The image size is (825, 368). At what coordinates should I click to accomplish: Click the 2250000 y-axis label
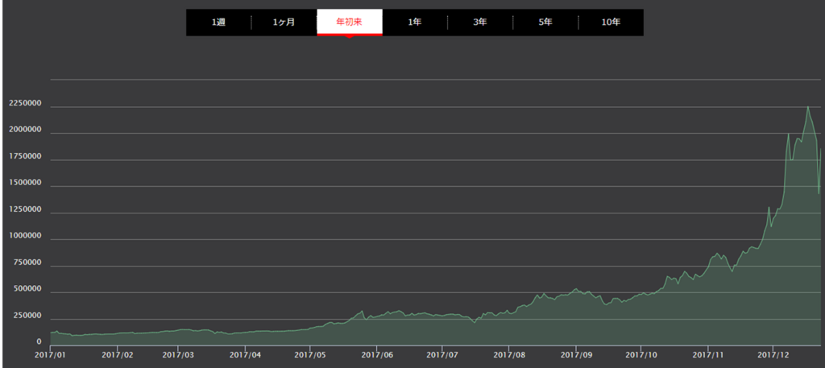pyautogui.click(x=25, y=104)
